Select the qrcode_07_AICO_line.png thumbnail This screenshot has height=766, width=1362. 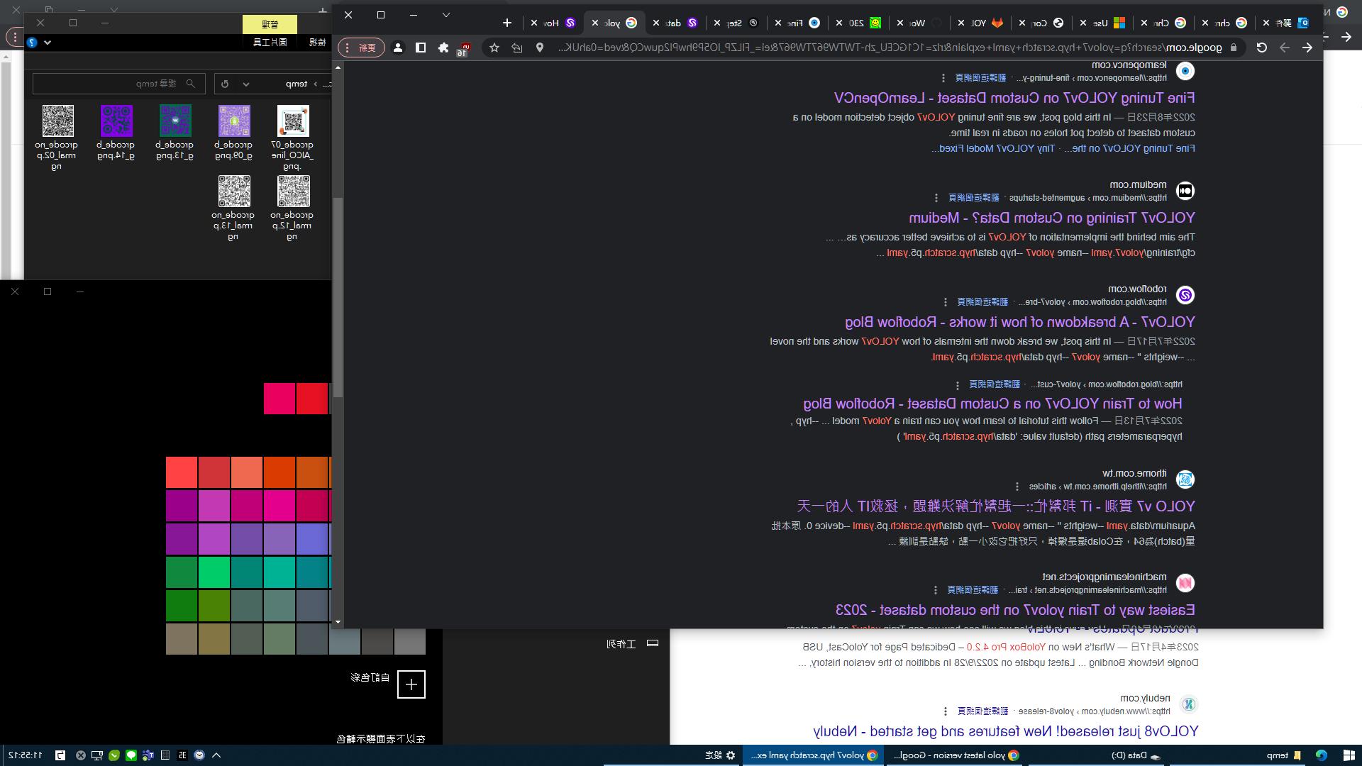[292, 122]
